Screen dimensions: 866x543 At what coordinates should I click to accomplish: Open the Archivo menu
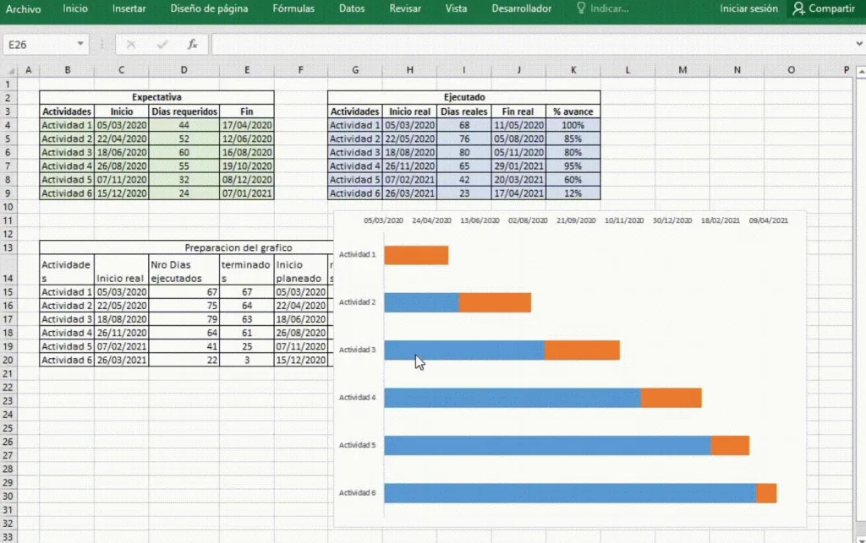23,8
